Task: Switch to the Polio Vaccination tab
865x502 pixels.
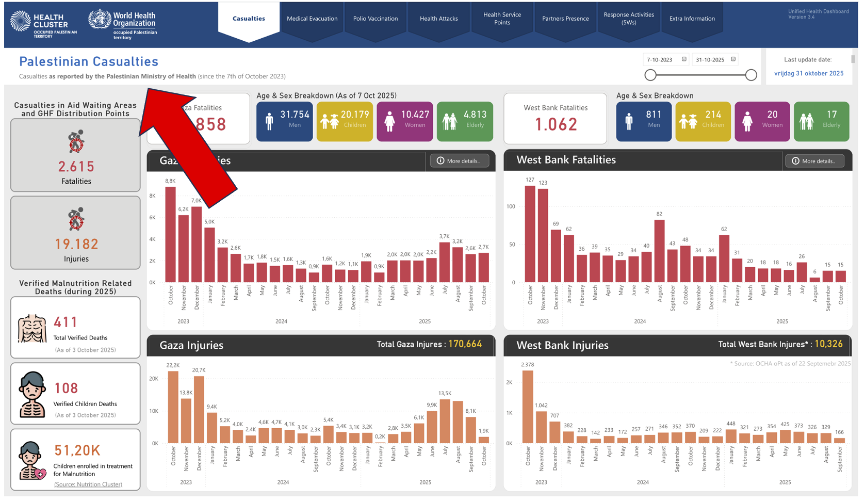Action: coord(376,19)
